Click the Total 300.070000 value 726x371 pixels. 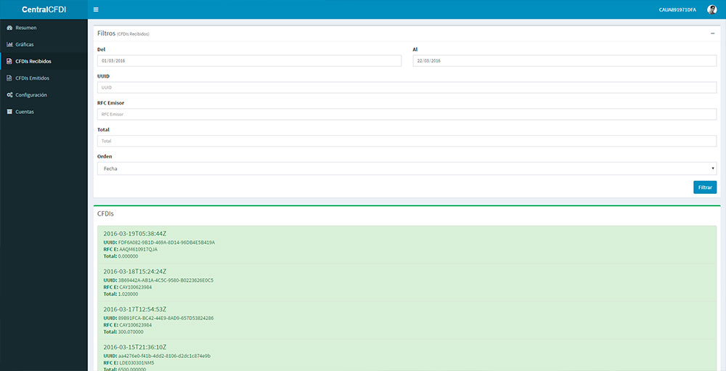point(131,332)
